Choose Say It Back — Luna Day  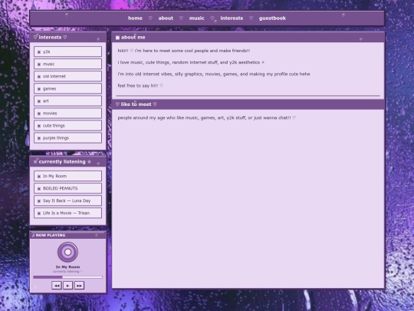[68, 200]
